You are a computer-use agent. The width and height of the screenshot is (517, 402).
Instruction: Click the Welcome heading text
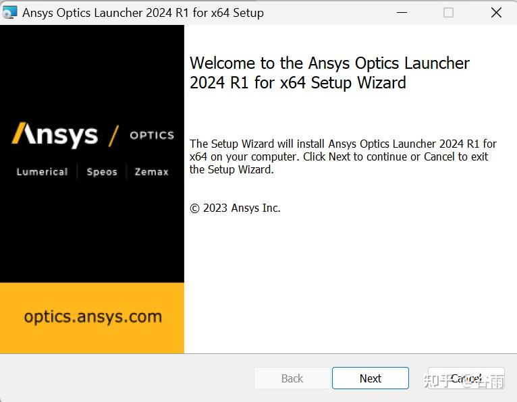(329, 73)
